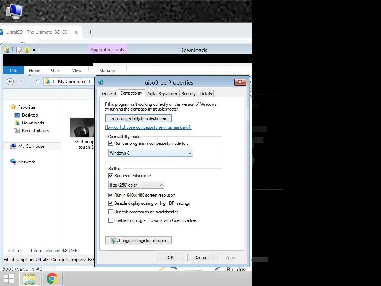The image size is (381, 286).
Task: Uncheck Run in 640 x 480 screen resolution
Action: pyautogui.click(x=111, y=195)
